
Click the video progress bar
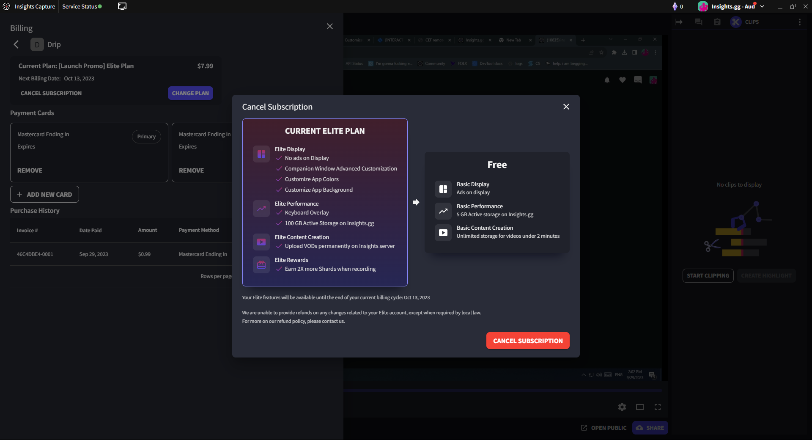click(x=503, y=390)
